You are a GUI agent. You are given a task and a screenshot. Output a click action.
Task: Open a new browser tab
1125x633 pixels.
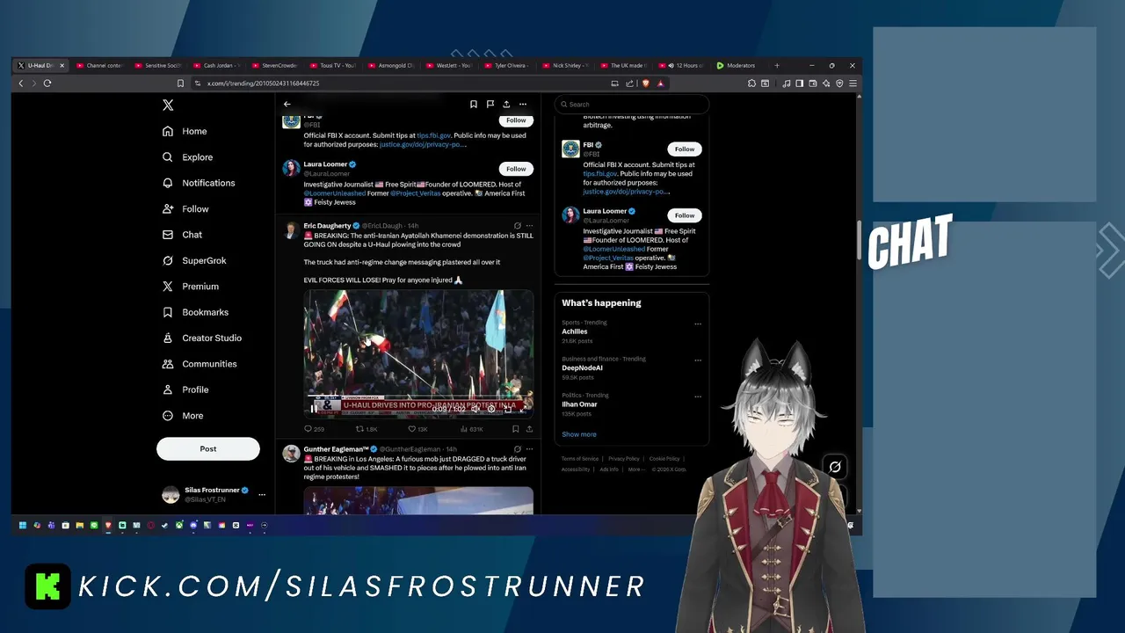[777, 66]
